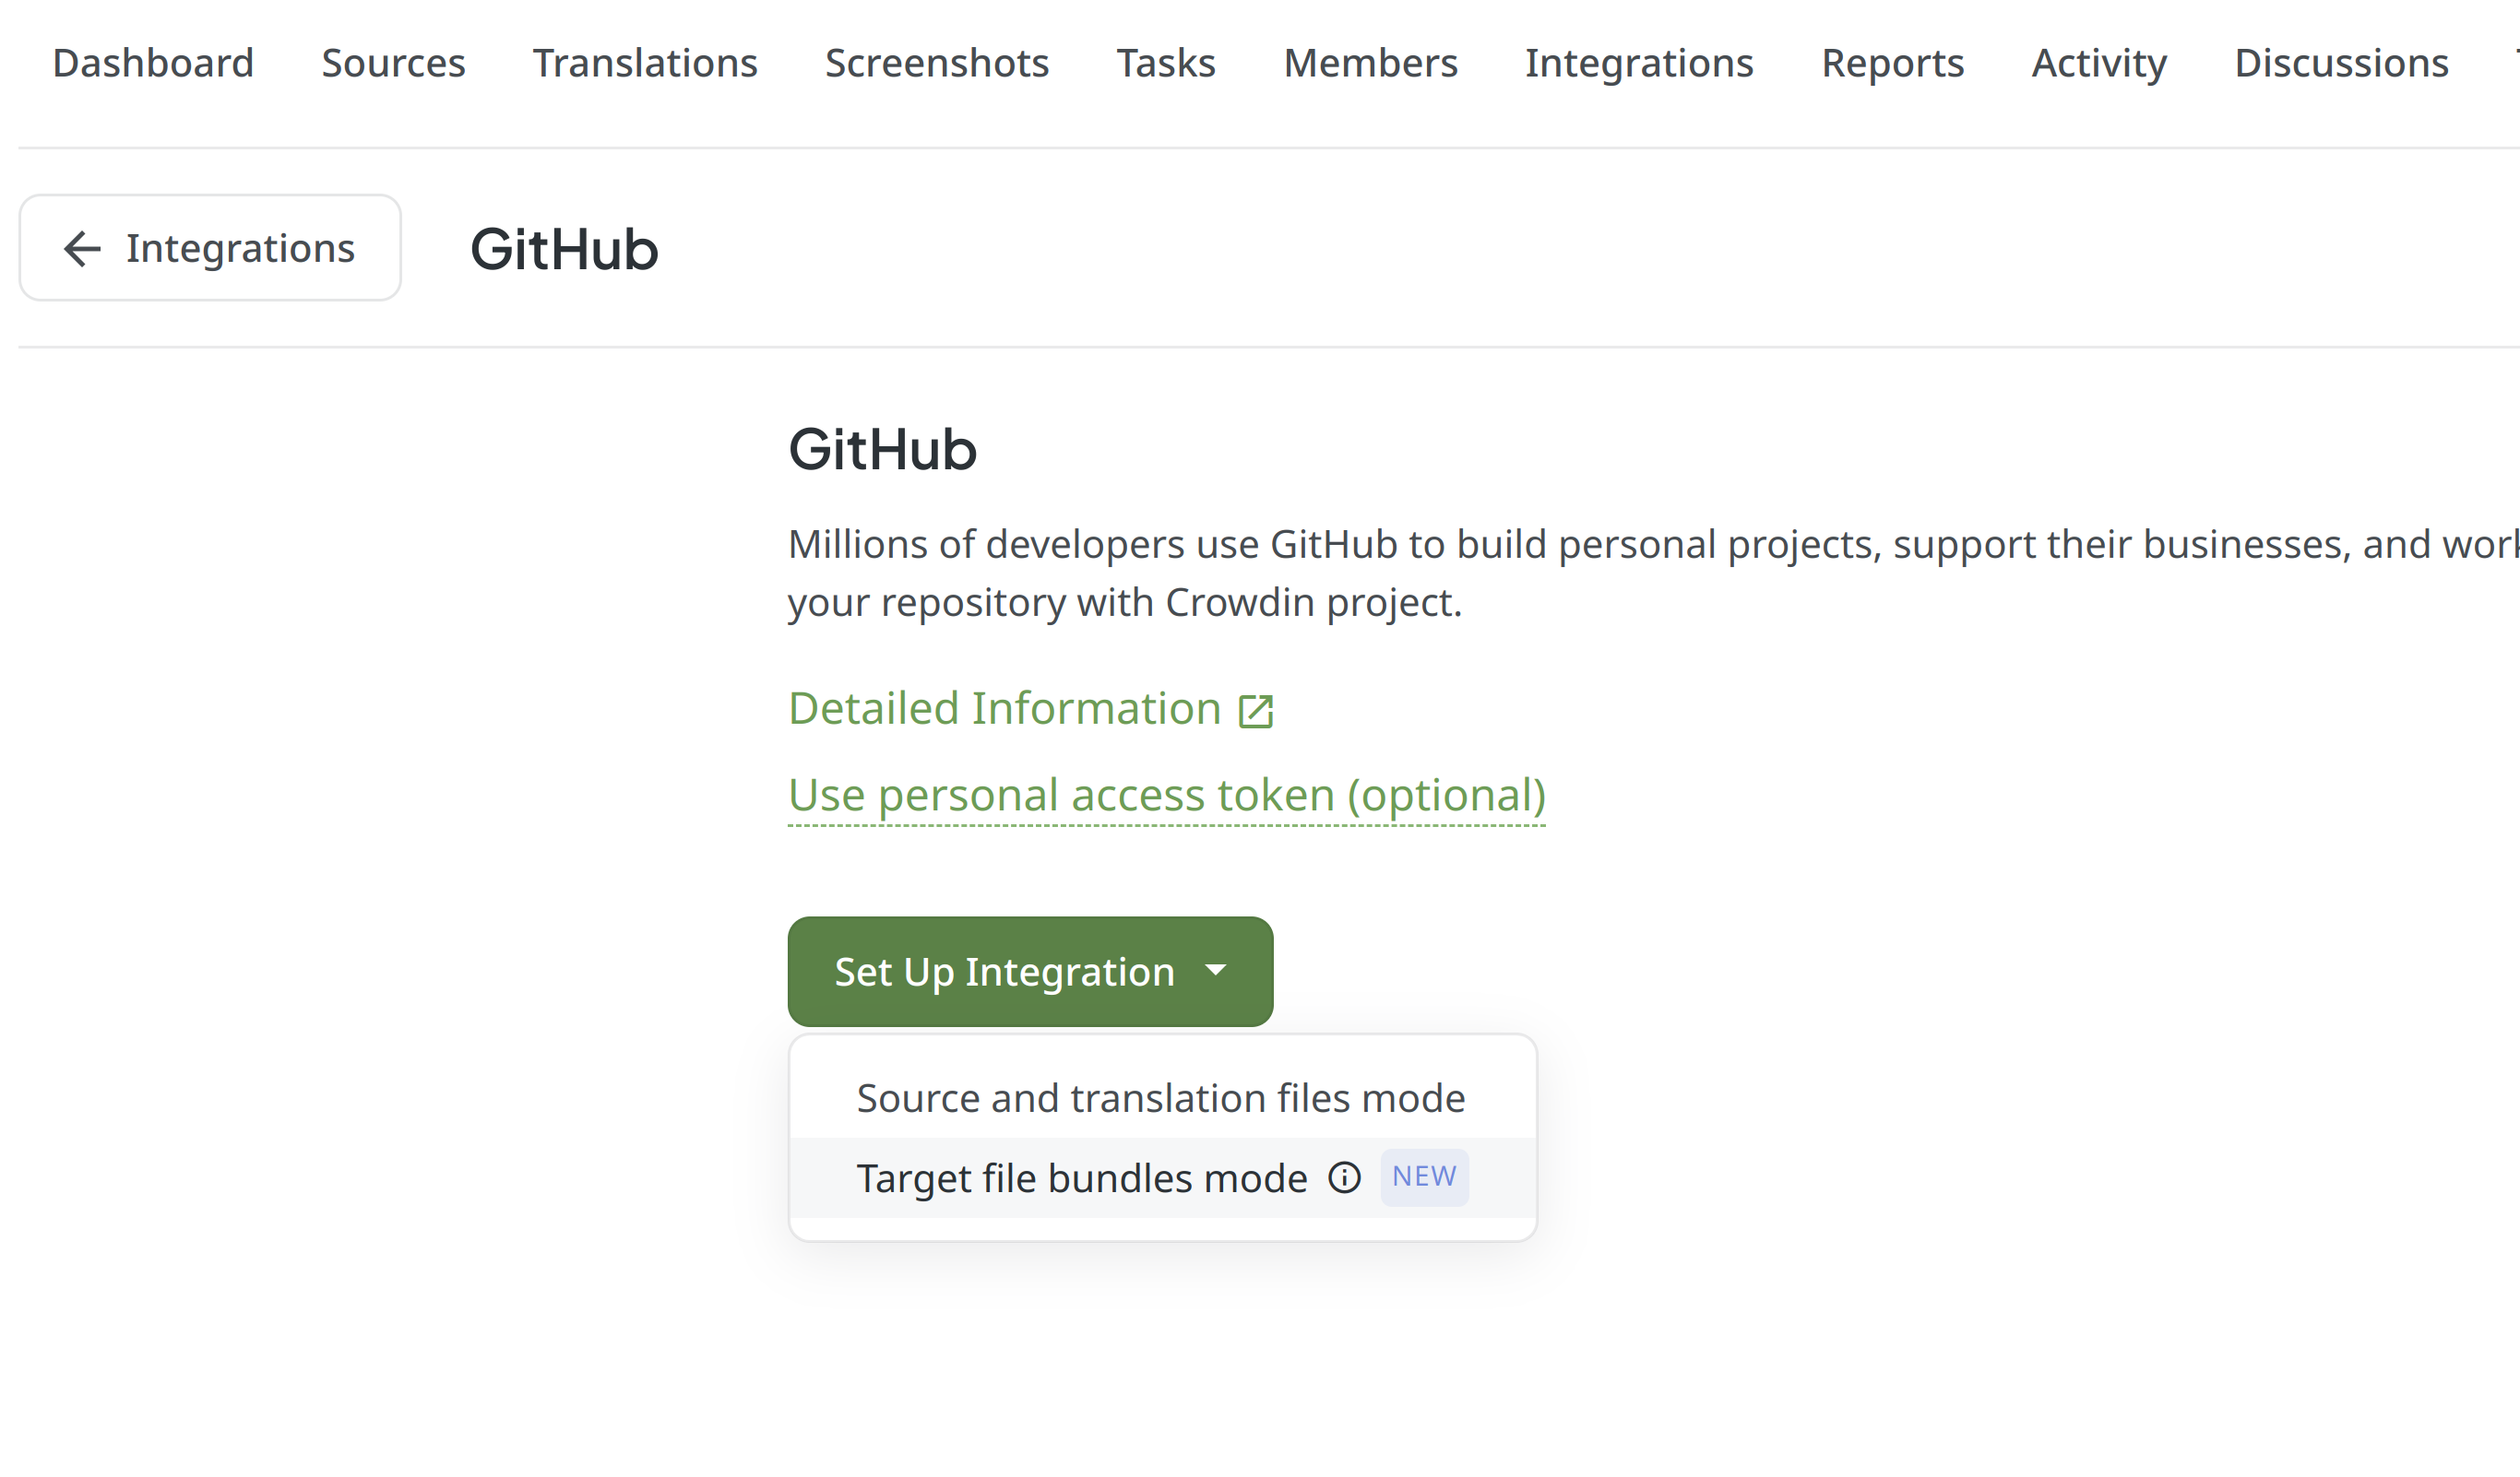Click back arrow to Integrations
Screen dimensions: 2520x1477
pos(209,248)
